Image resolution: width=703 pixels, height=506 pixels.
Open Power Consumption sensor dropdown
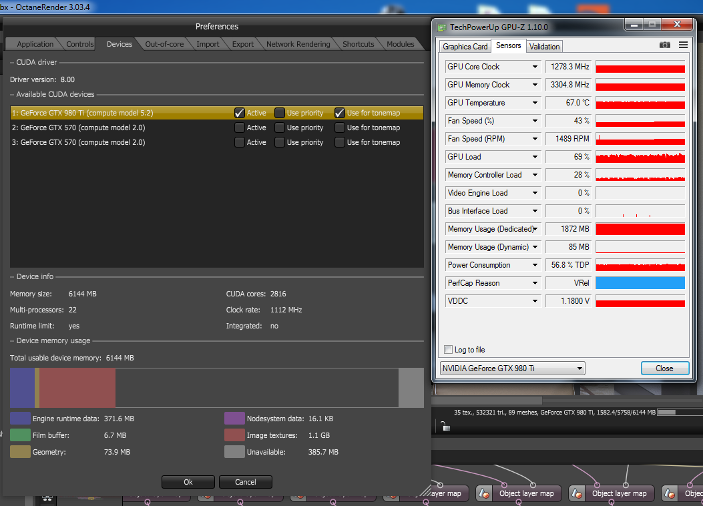point(535,265)
